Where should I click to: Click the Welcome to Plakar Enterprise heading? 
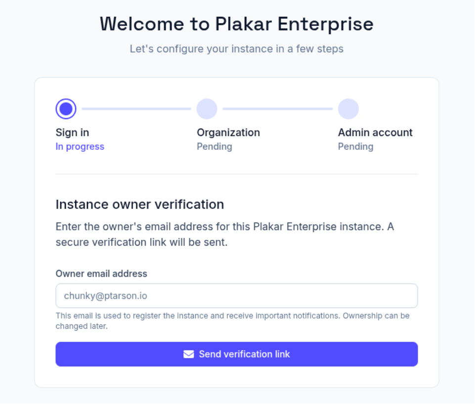(x=236, y=24)
